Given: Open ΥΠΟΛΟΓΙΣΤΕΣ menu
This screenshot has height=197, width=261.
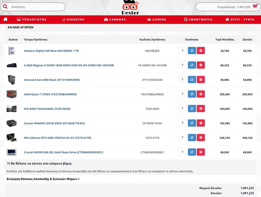Looking at the screenshot, I should coord(32,19).
